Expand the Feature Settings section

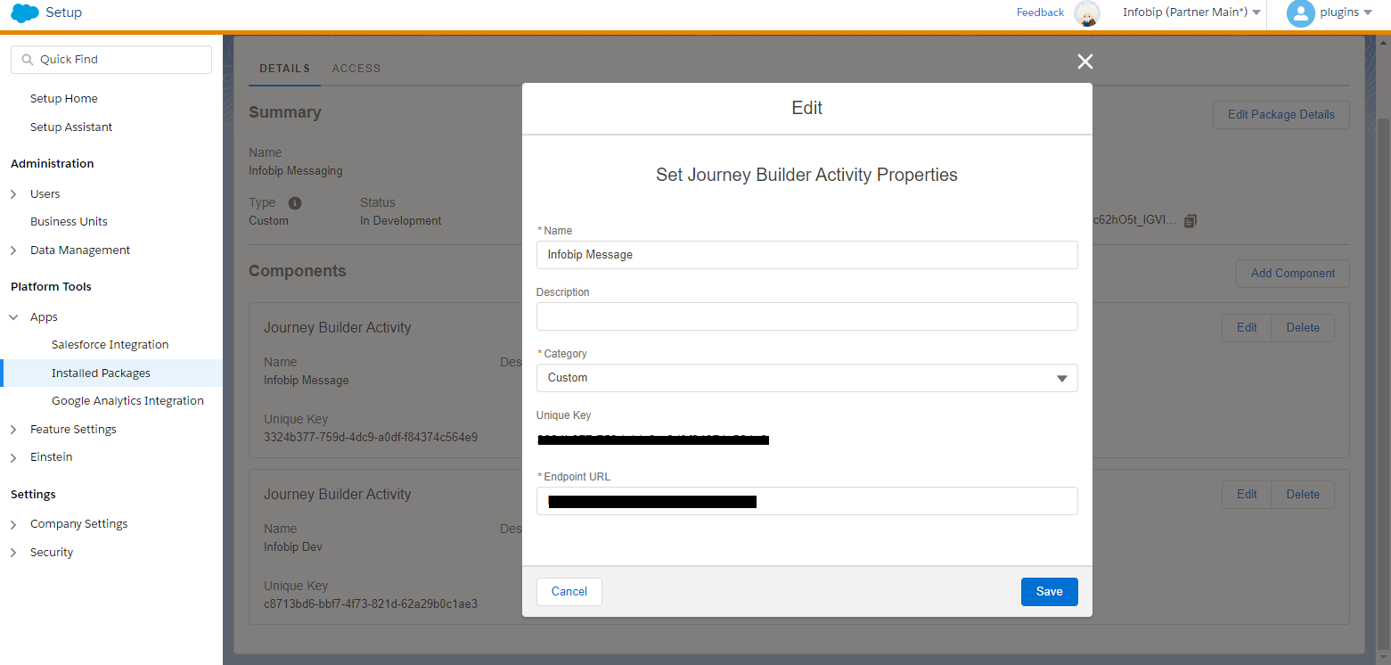13,430
